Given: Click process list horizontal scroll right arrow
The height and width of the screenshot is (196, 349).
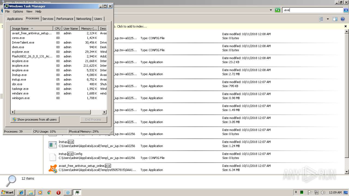Looking at the screenshot, I should pyautogui.click(x=104, y=112).
